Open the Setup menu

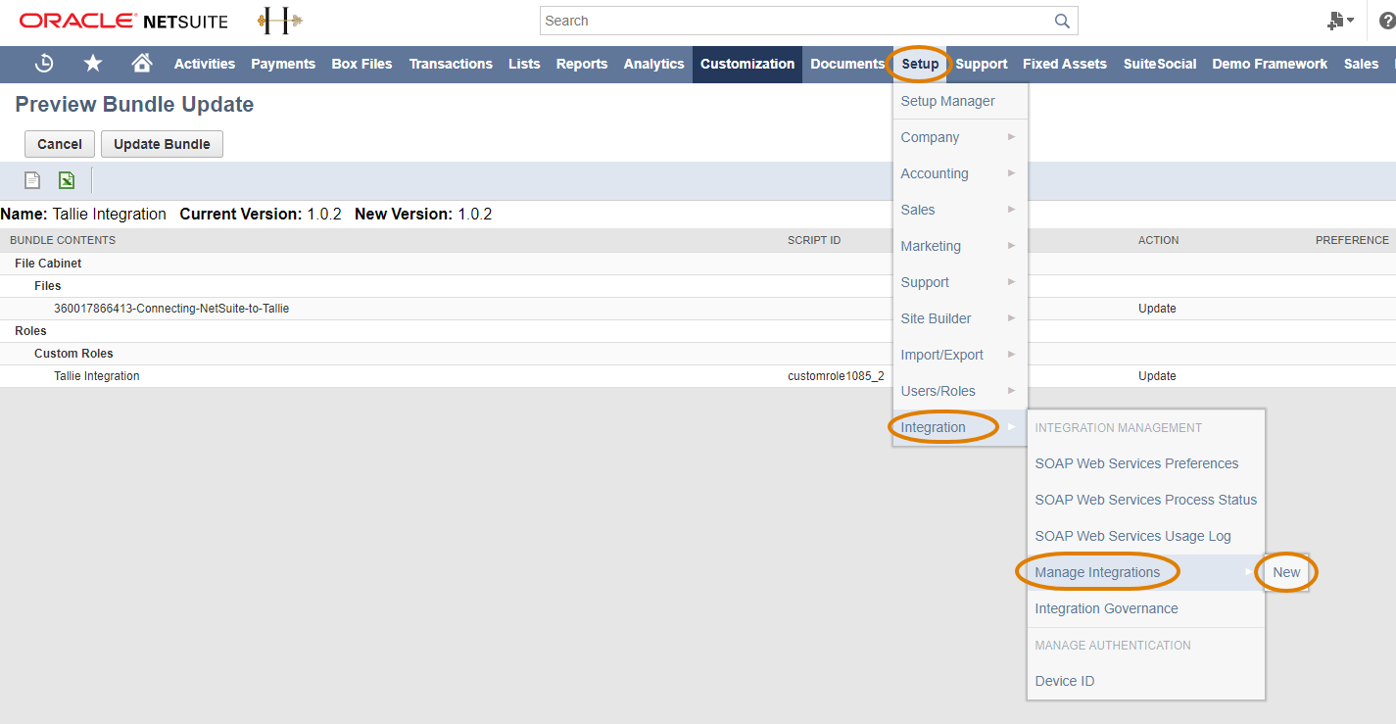[x=920, y=64]
